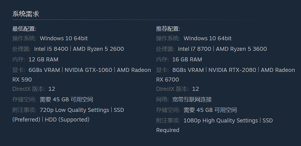This screenshot has width=301, height=146.
Task: Click the 8GBs VRAM text
Action: pos(188,70)
